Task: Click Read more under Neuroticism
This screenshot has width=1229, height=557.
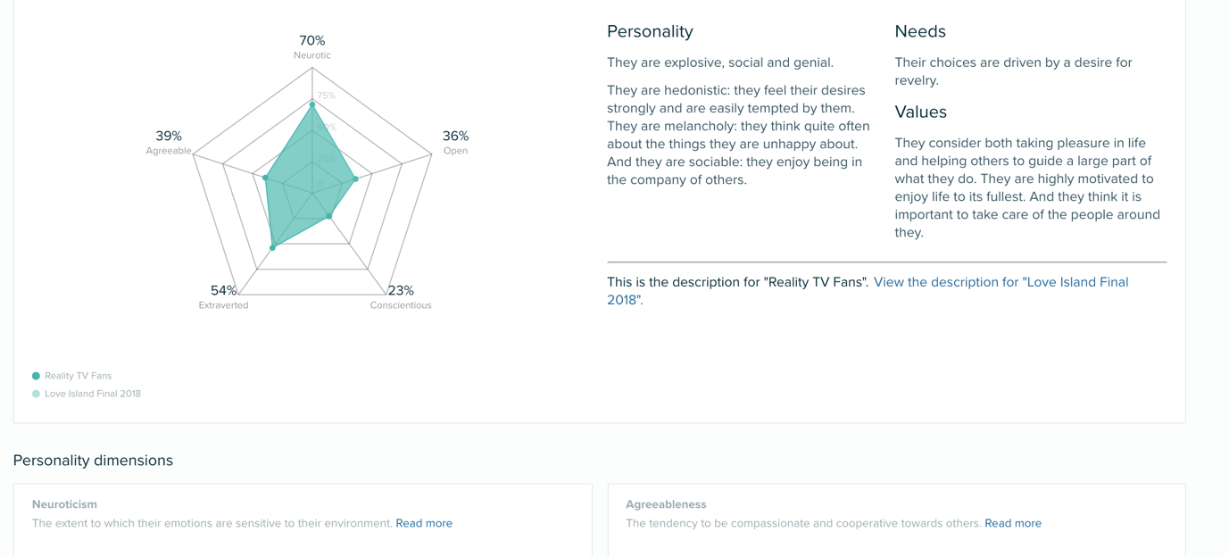Action: [x=424, y=523]
